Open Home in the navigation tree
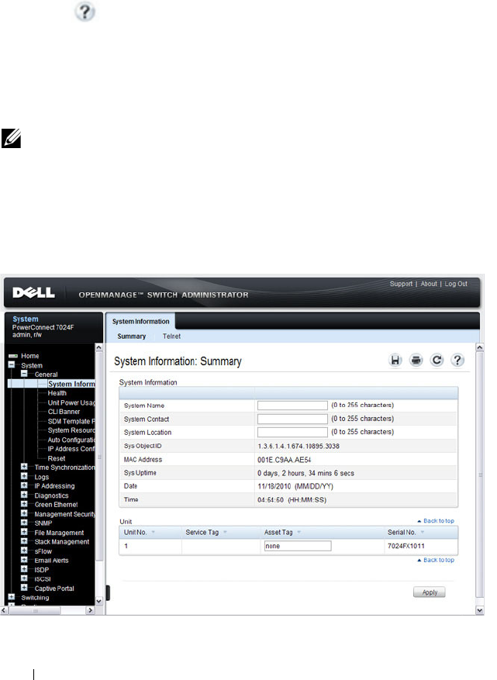497x680 pixels. [x=30, y=356]
